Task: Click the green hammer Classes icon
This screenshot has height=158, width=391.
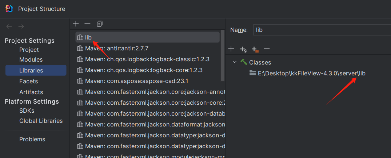Action: (244, 62)
